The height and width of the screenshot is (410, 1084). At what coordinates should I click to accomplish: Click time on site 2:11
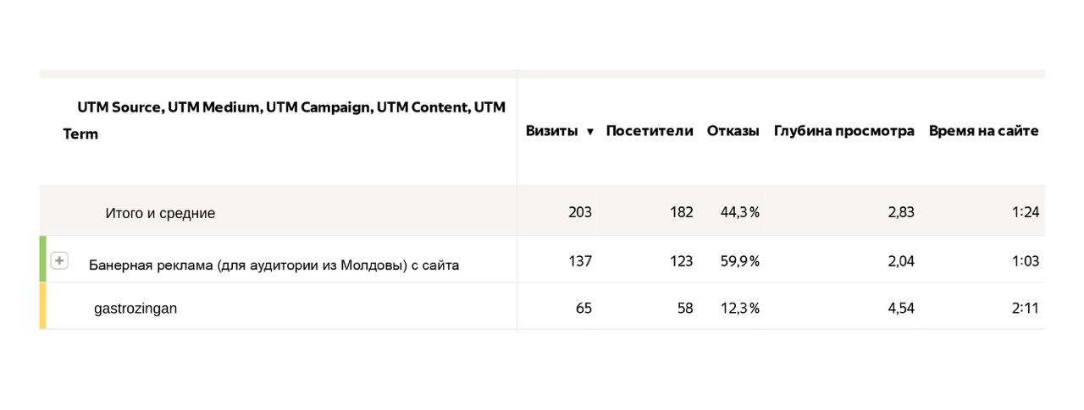pyautogui.click(x=1025, y=309)
